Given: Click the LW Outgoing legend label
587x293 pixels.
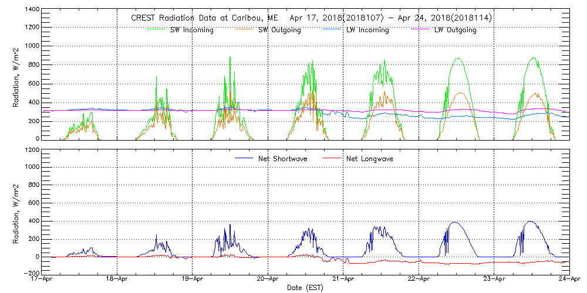Looking at the screenshot, I should coord(455,30).
